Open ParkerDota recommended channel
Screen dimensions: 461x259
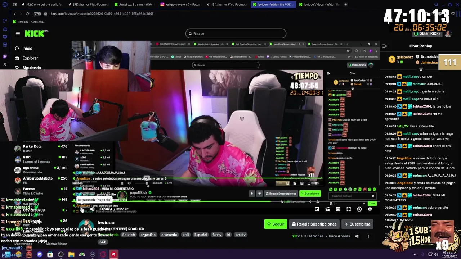(x=41, y=148)
